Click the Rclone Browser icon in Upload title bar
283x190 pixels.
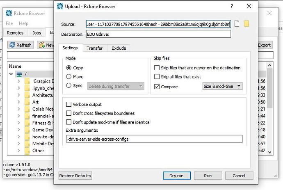pos(61,7)
